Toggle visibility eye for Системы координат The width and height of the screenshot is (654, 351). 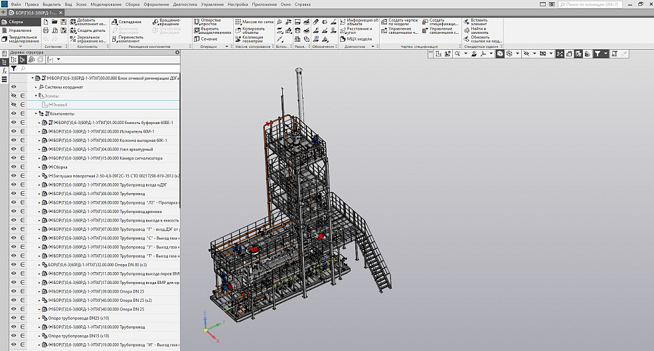pyautogui.click(x=13, y=87)
